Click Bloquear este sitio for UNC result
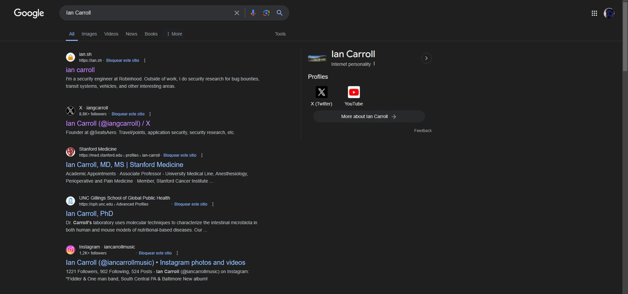Image resolution: width=628 pixels, height=294 pixels. pyautogui.click(x=191, y=204)
